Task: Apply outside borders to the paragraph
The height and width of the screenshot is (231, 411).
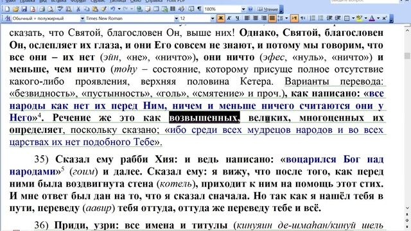Action: click(347, 18)
